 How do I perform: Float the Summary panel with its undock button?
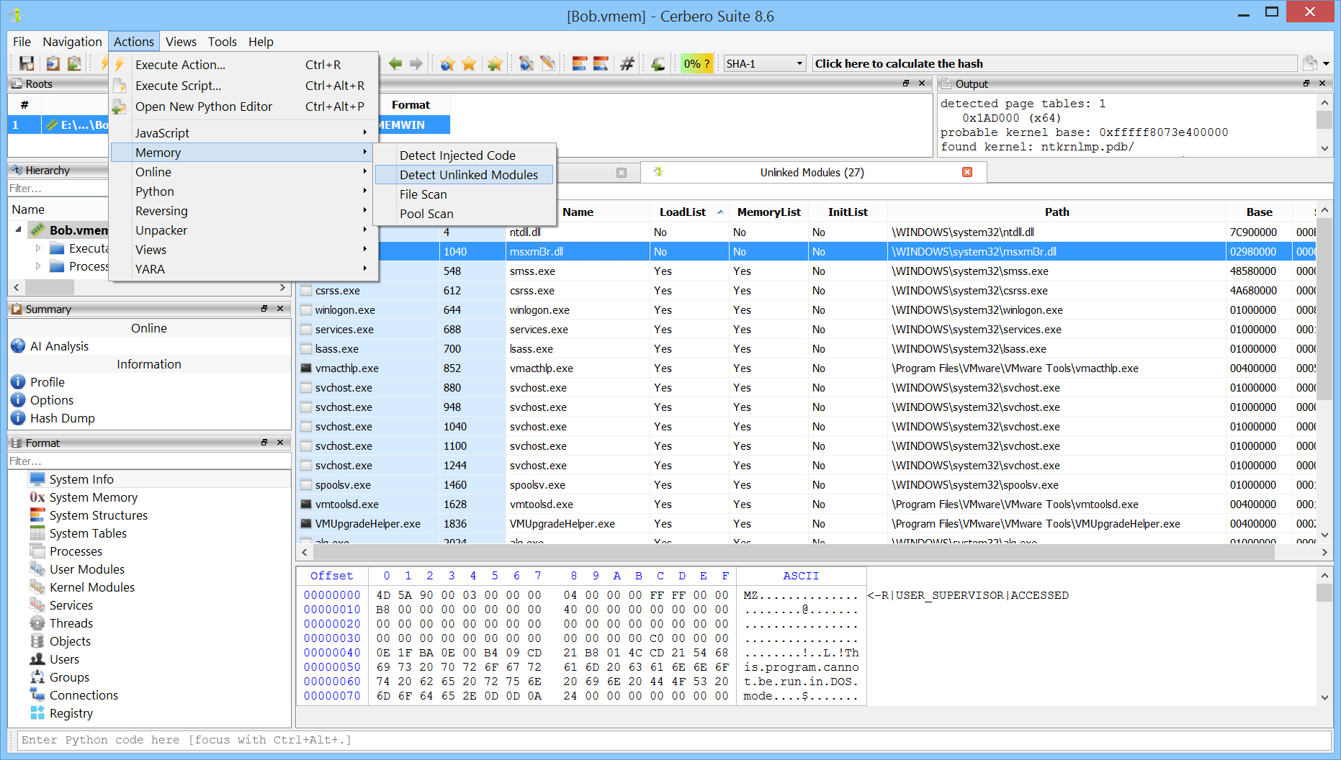tap(264, 309)
